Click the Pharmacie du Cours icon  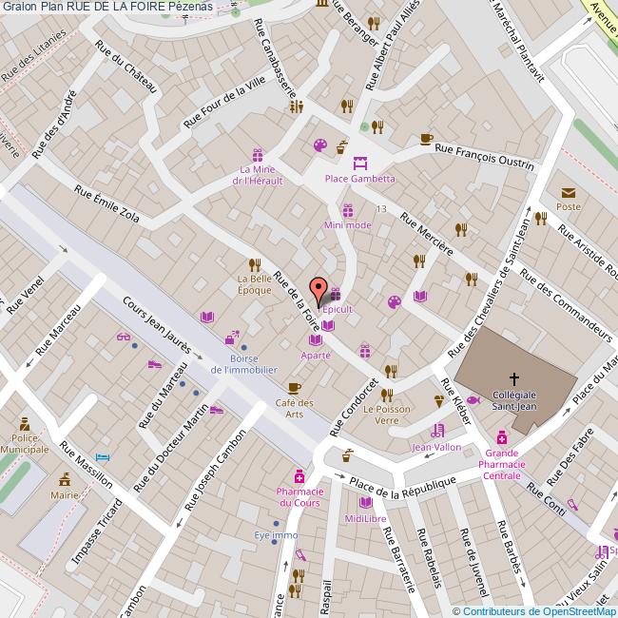(299, 476)
